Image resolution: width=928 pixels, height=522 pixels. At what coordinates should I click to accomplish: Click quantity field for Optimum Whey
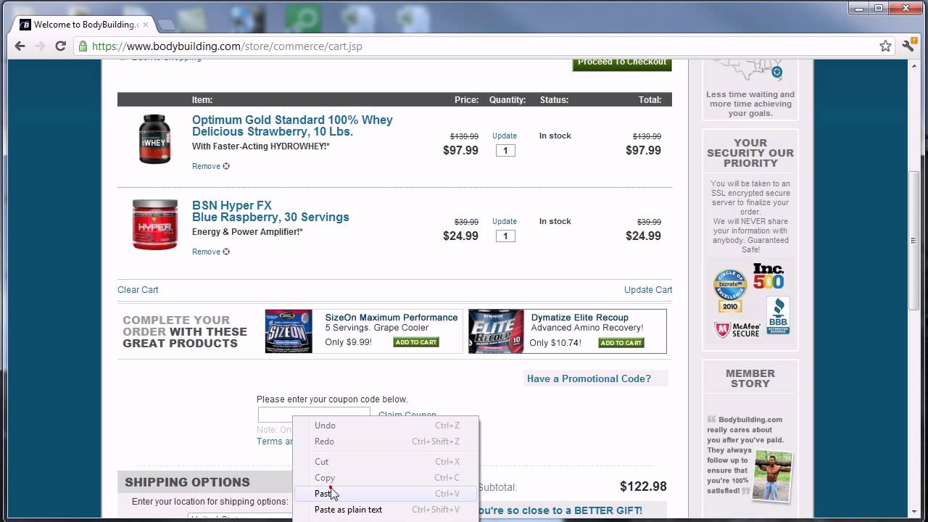(505, 151)
